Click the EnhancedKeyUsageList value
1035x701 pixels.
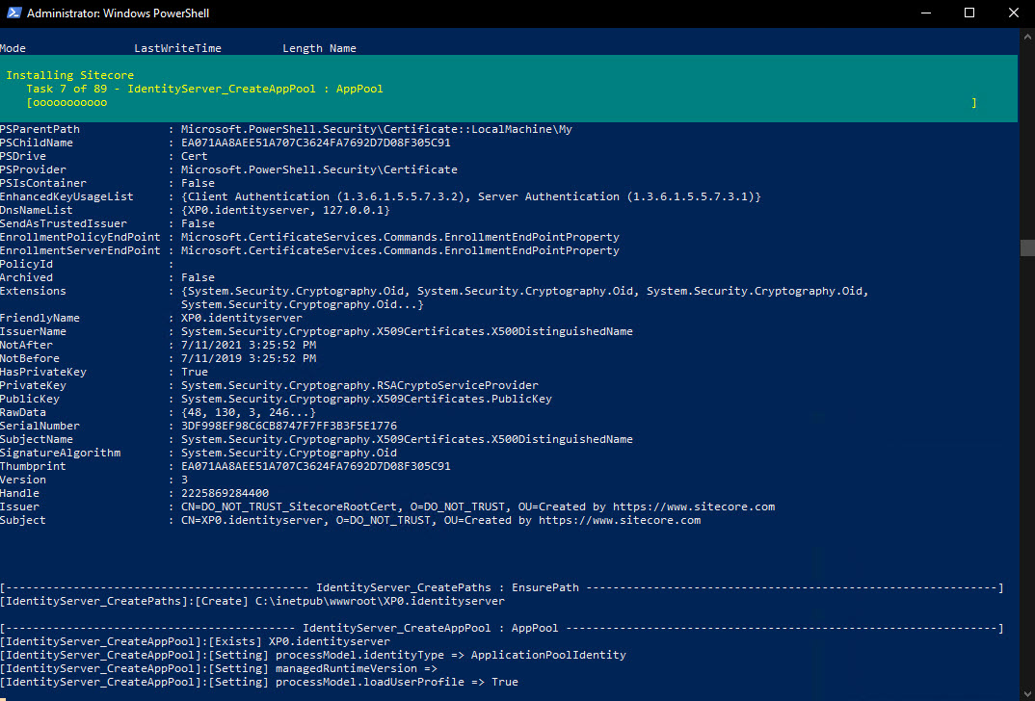[471, 196]
